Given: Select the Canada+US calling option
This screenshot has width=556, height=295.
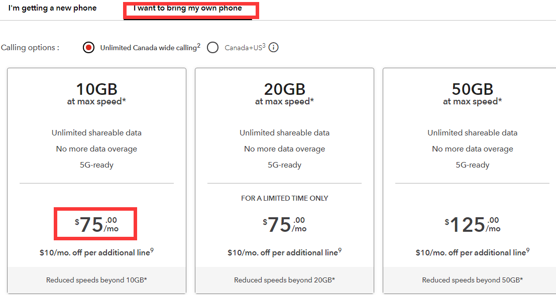Looking at the screenshot, I should tap(213, 48).
